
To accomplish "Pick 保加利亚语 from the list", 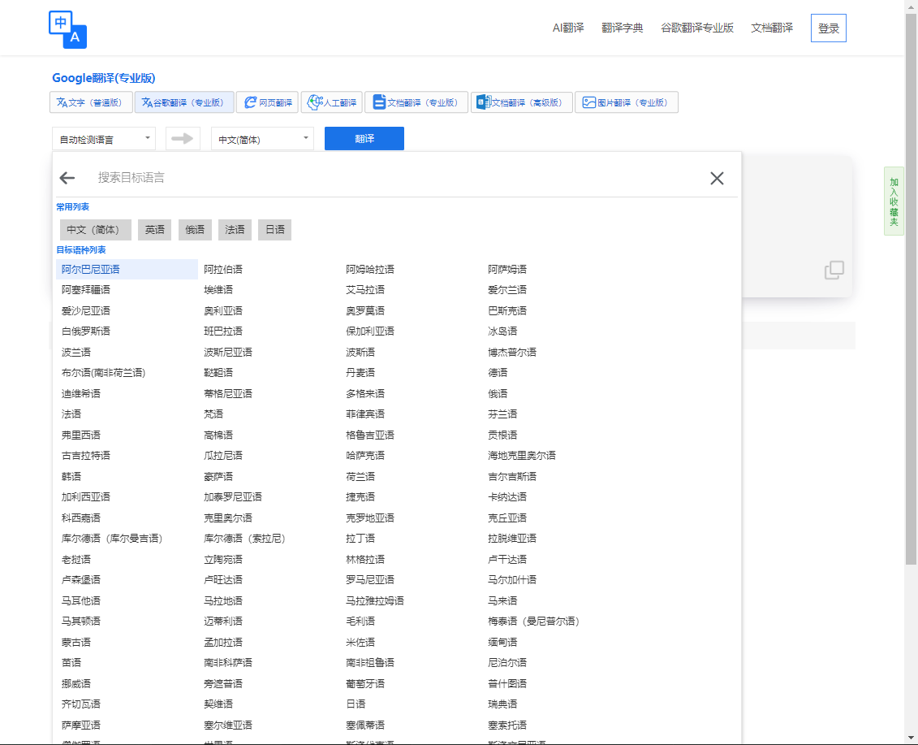I will point(370,331).
